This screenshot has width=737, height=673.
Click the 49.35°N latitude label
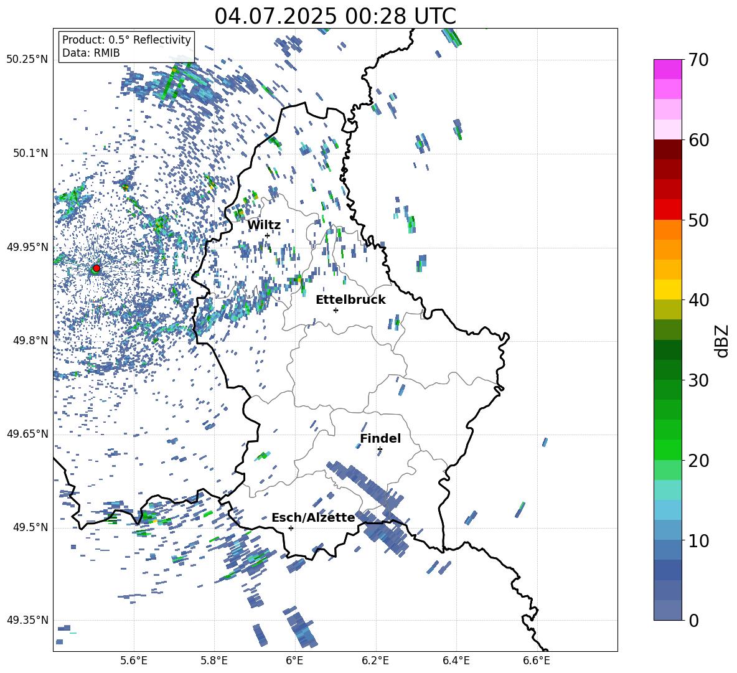coord(27,620)
